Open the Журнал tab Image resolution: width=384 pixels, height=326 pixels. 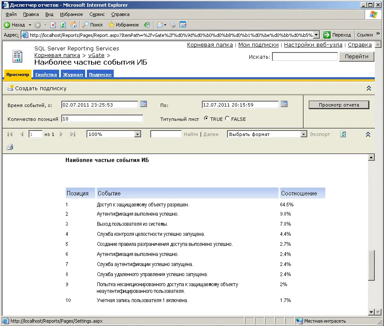click(x=73, y=74)
